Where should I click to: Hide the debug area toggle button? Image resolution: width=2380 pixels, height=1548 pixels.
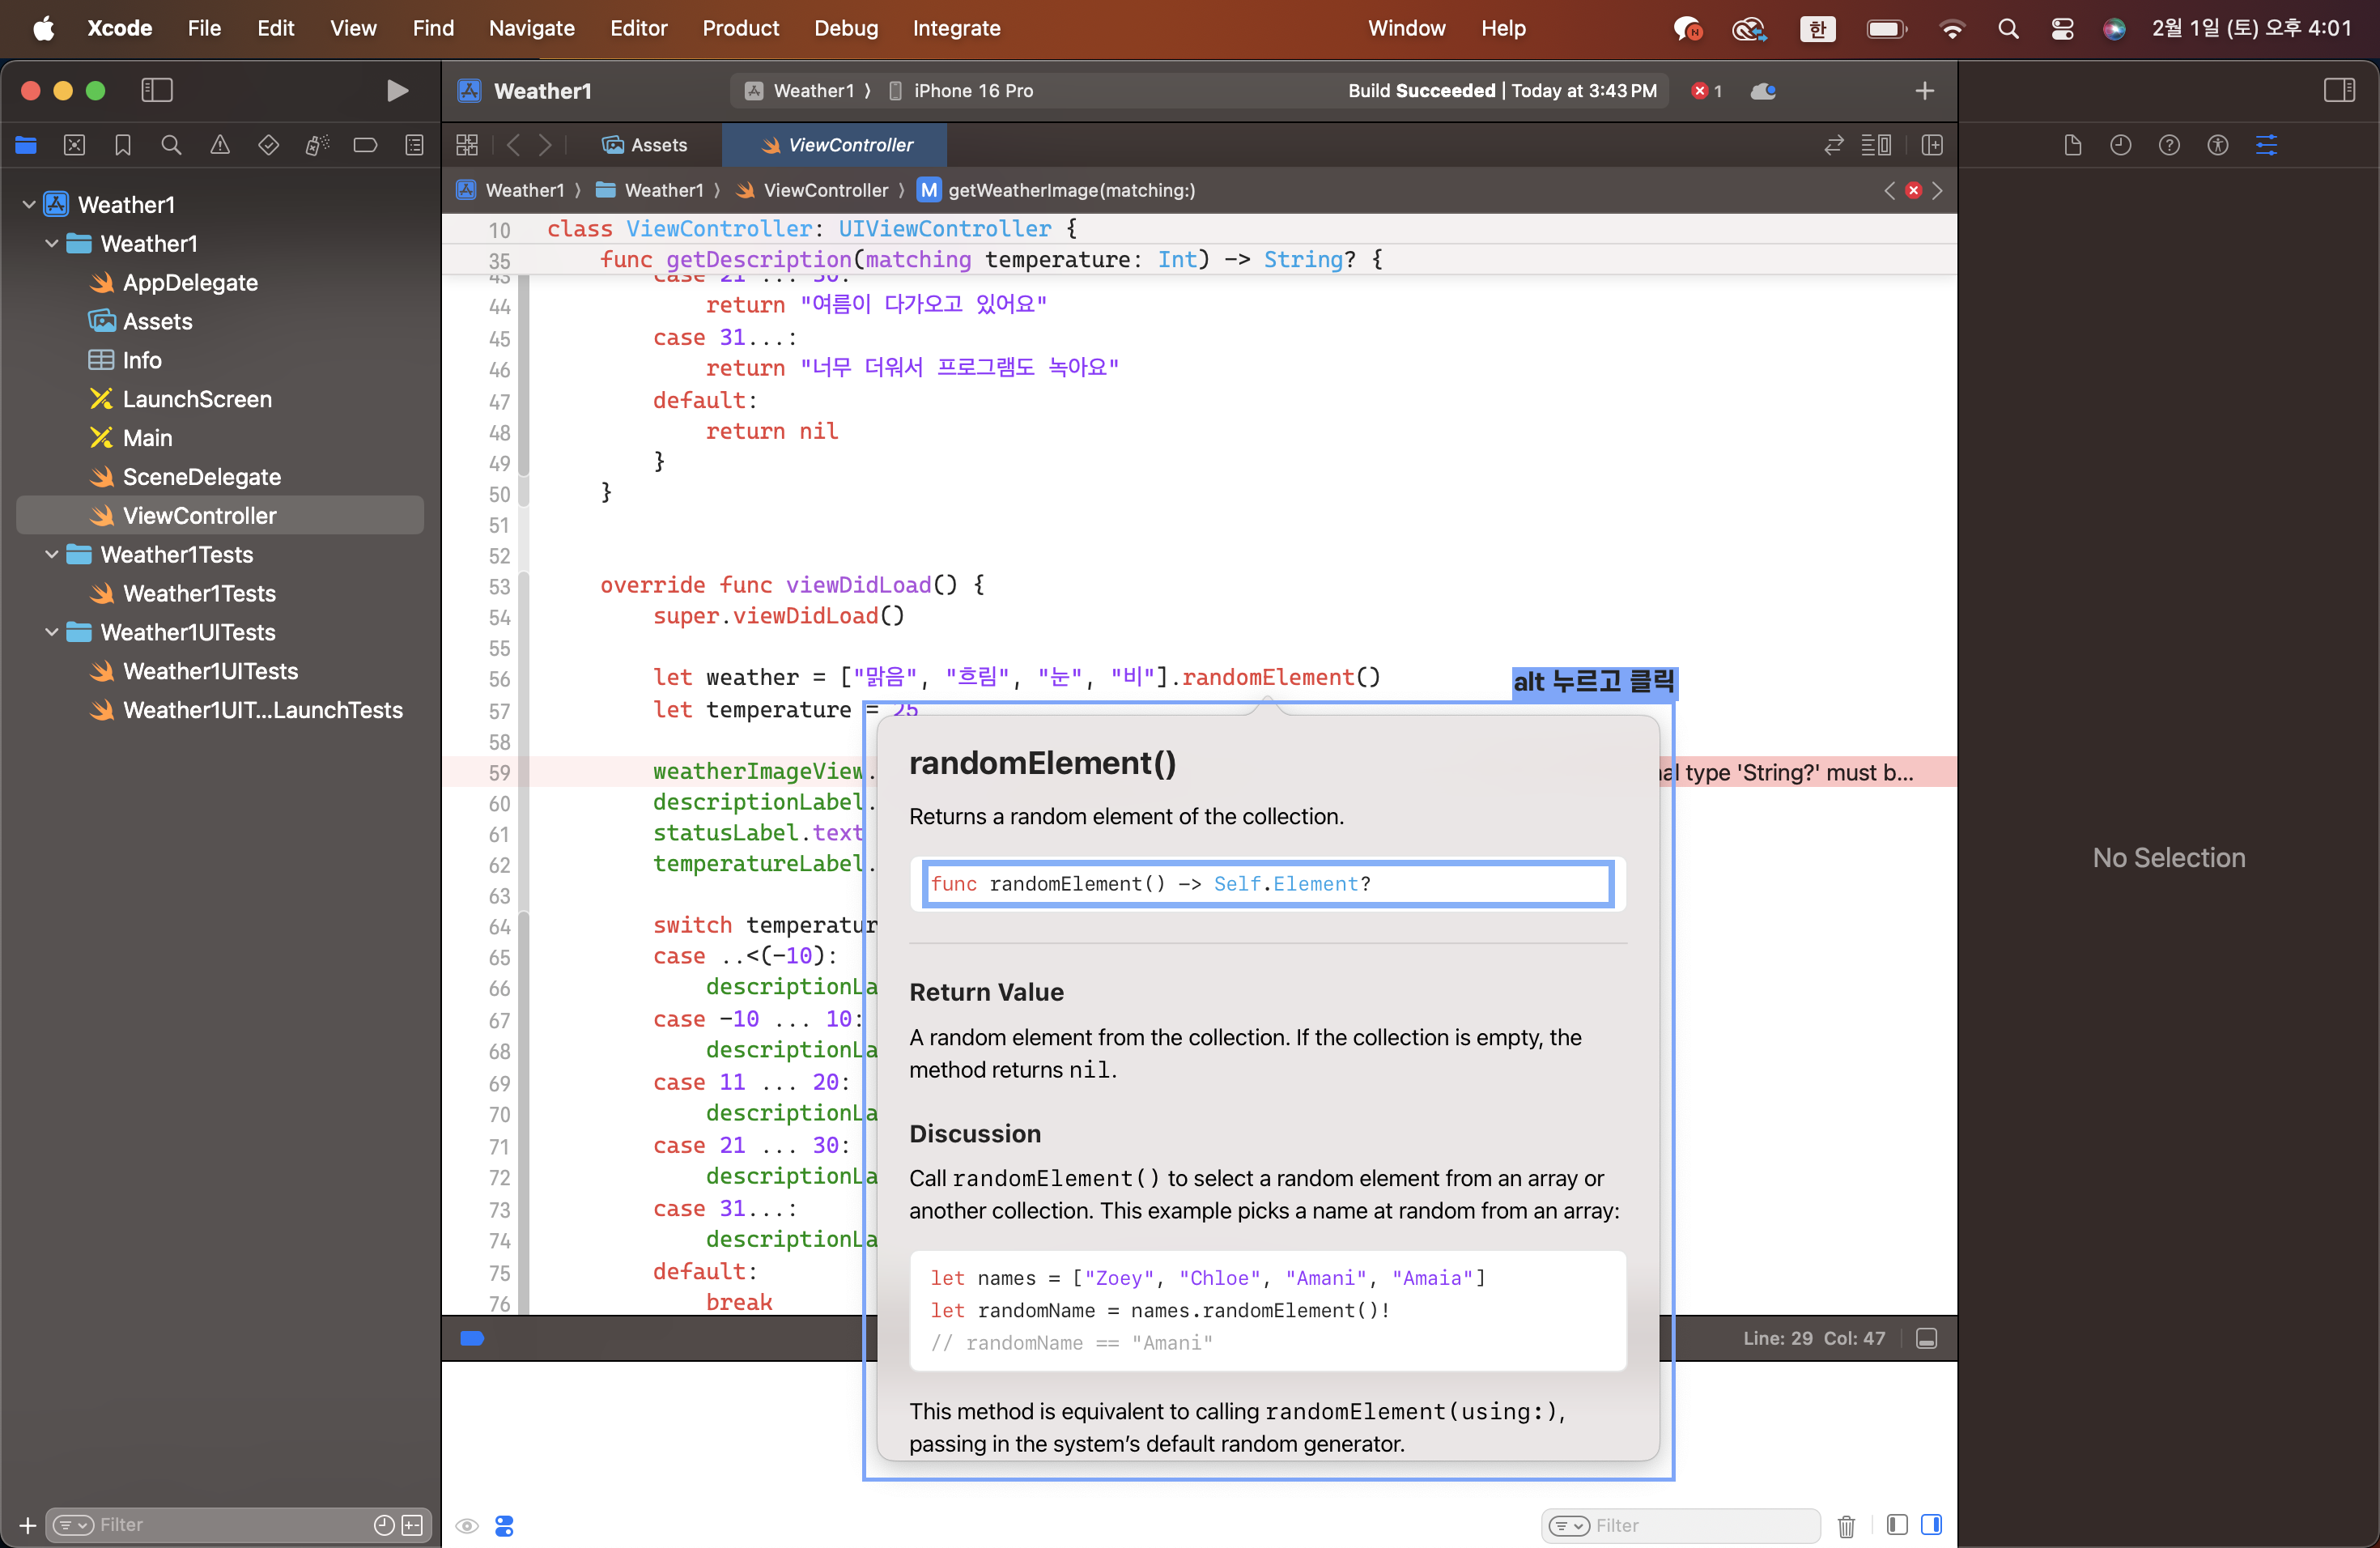click(x=1926, y=1338)
